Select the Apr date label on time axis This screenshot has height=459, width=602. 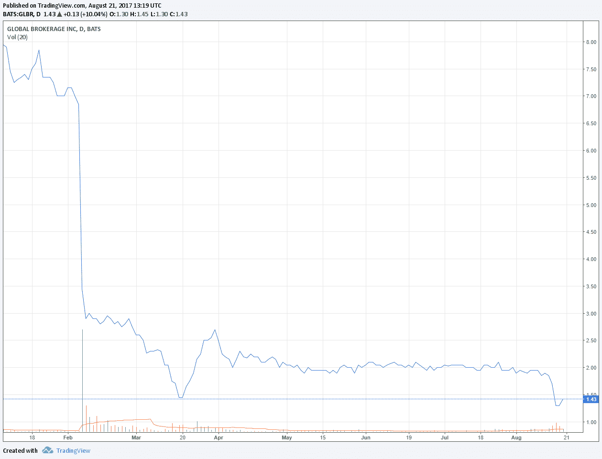(219, 437)
